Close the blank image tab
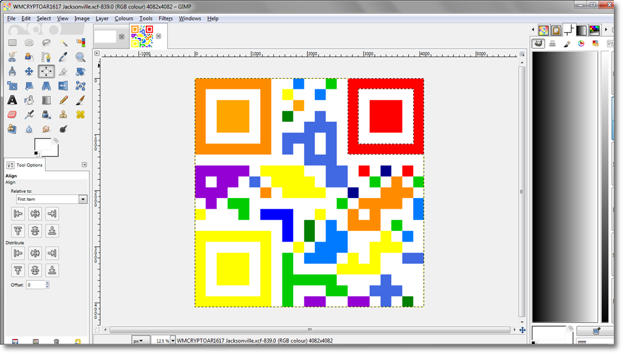This screenshot has width=623, height=354. click(122, 36)
